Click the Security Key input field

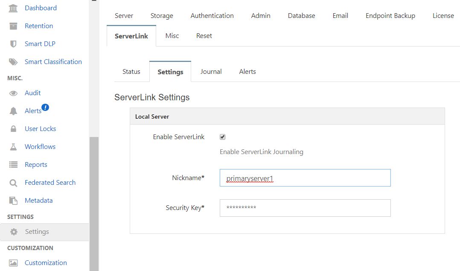[x=305, y=208]
